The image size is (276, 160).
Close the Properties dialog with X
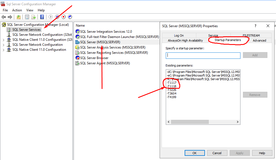tap(268, 26)
